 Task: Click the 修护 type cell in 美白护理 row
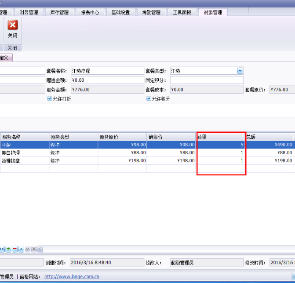coord(73,152)
